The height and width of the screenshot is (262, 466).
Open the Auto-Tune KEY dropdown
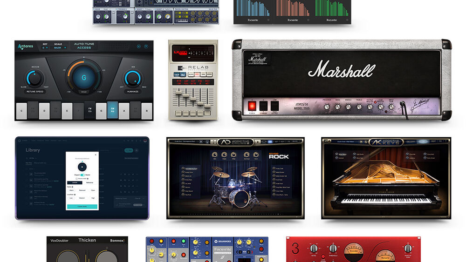[45, 47]
